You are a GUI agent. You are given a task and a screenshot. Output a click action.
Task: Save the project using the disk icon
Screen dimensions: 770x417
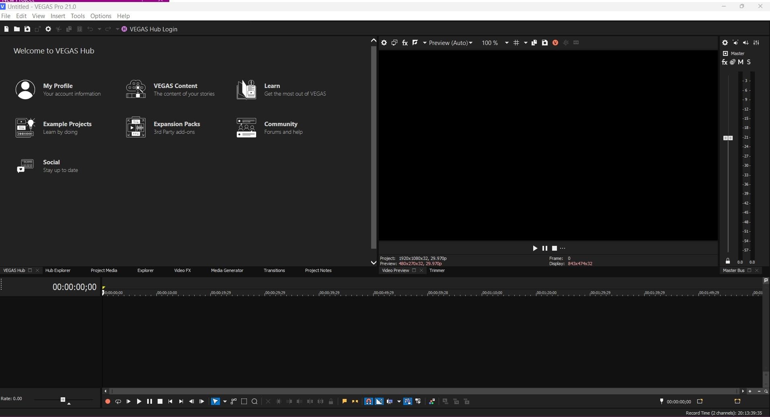(27, 29)
